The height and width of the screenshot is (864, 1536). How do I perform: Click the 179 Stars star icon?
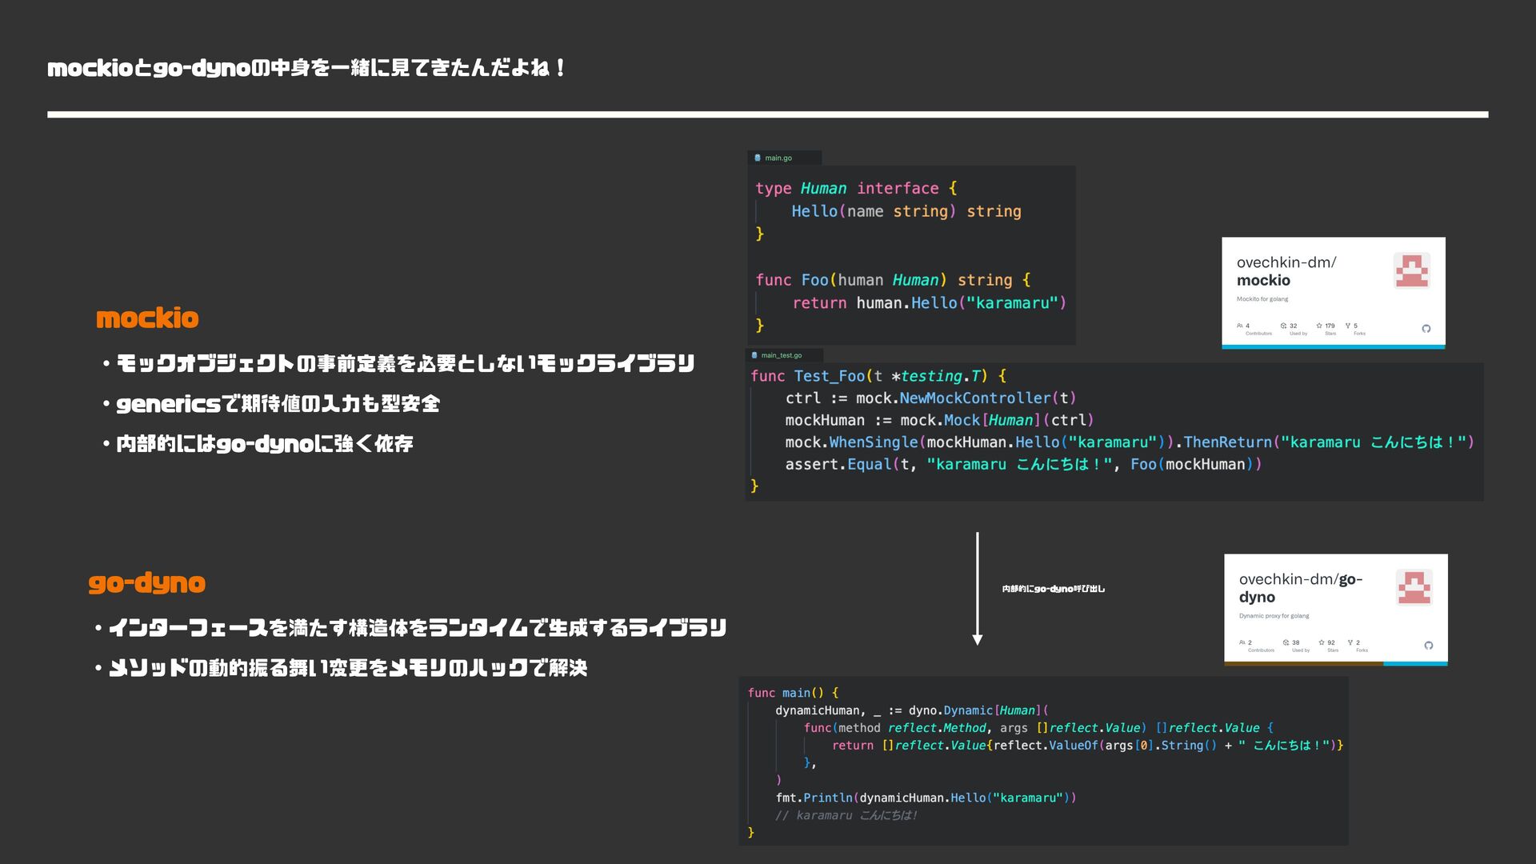coord(1319,326)
